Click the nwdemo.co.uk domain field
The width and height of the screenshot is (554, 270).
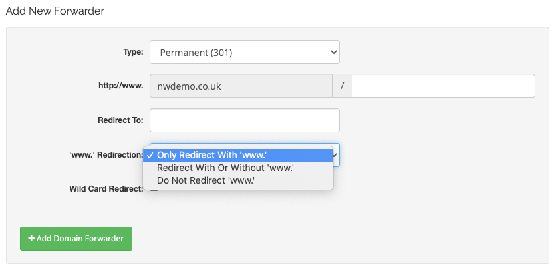pos(241,86)
